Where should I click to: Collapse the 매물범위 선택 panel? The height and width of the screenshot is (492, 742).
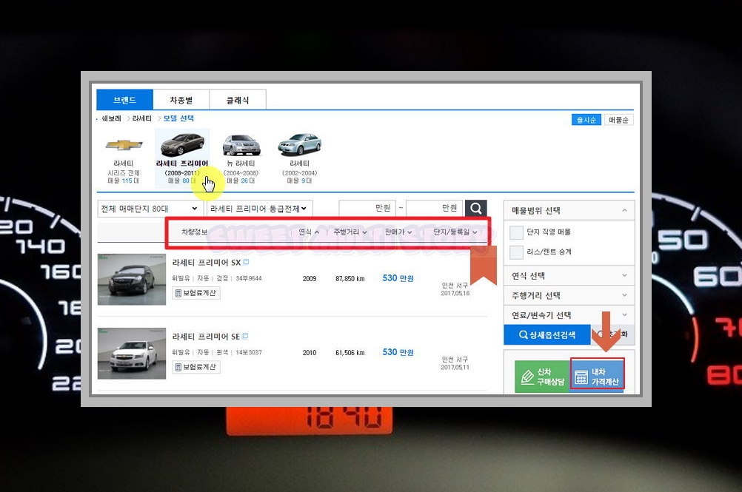[x=624, y=210]
